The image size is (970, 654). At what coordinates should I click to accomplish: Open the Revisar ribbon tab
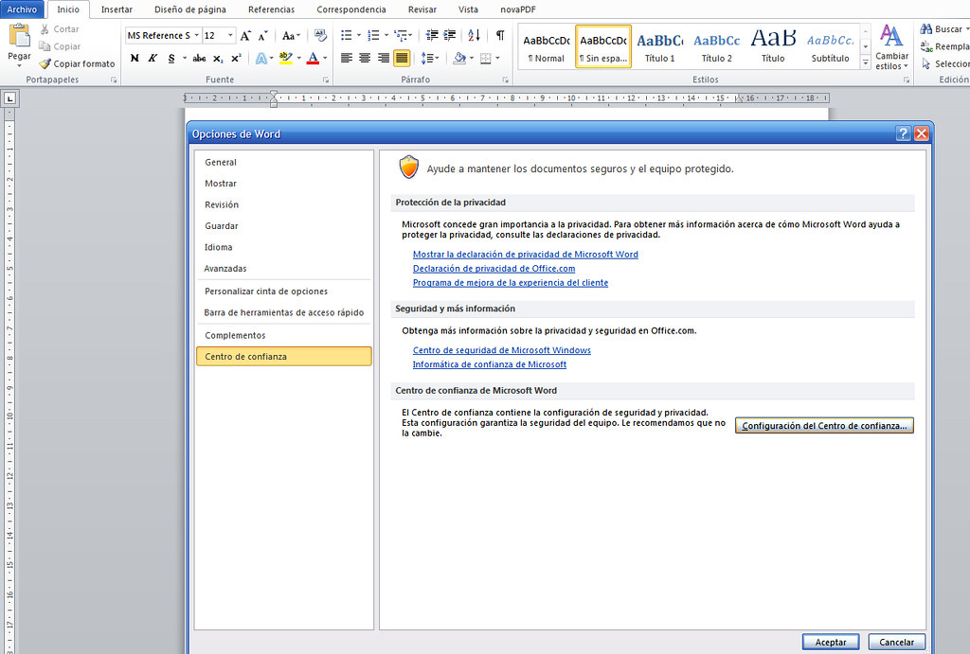(x=422, y=9)
